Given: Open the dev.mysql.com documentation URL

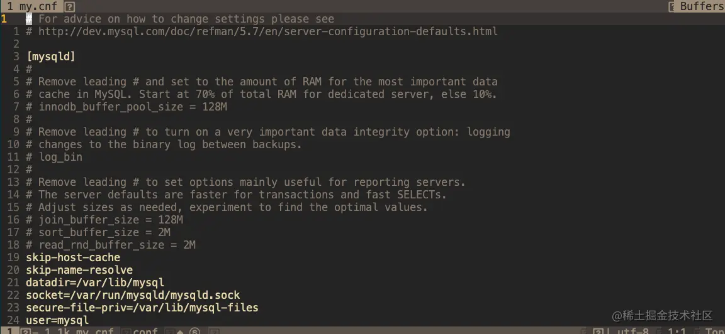Looking at the screenshot, I should point(268,32).
